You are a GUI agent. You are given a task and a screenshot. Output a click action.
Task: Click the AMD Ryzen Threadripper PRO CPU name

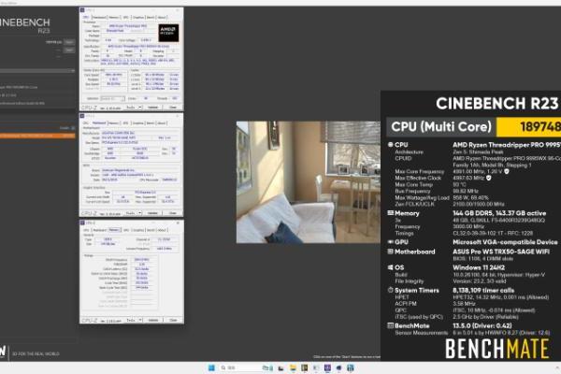tap(507, 145)
